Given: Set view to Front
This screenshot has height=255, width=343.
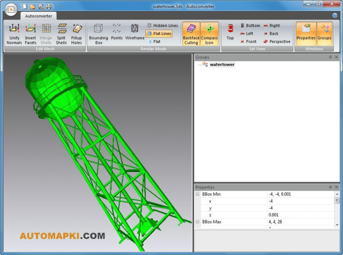Looking at the screenshot, I should [x=248, y=42].
